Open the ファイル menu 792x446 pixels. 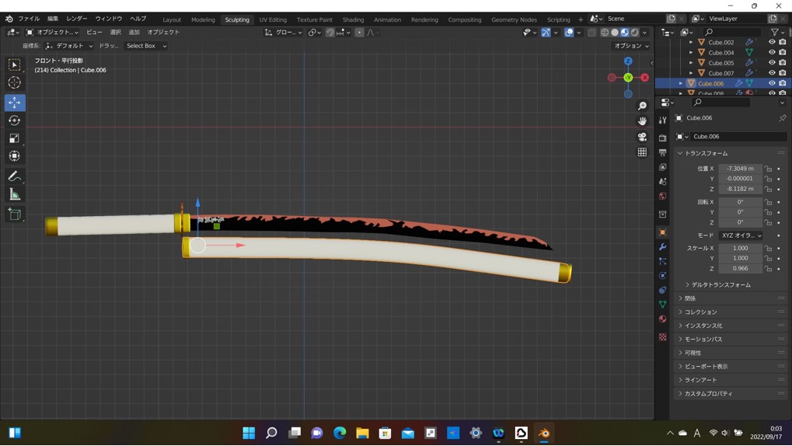29,19
